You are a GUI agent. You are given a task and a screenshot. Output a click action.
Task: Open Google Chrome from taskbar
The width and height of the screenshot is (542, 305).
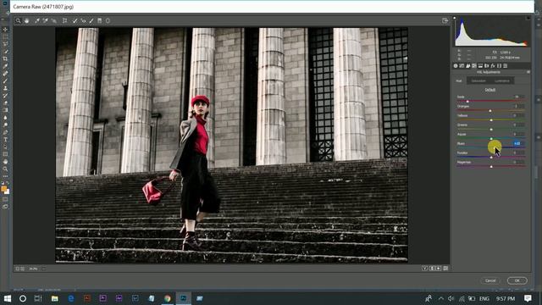(168, 298)
